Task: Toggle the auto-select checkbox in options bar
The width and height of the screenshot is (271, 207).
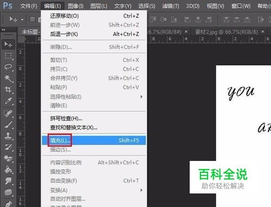Action: [x=33, y=20]
